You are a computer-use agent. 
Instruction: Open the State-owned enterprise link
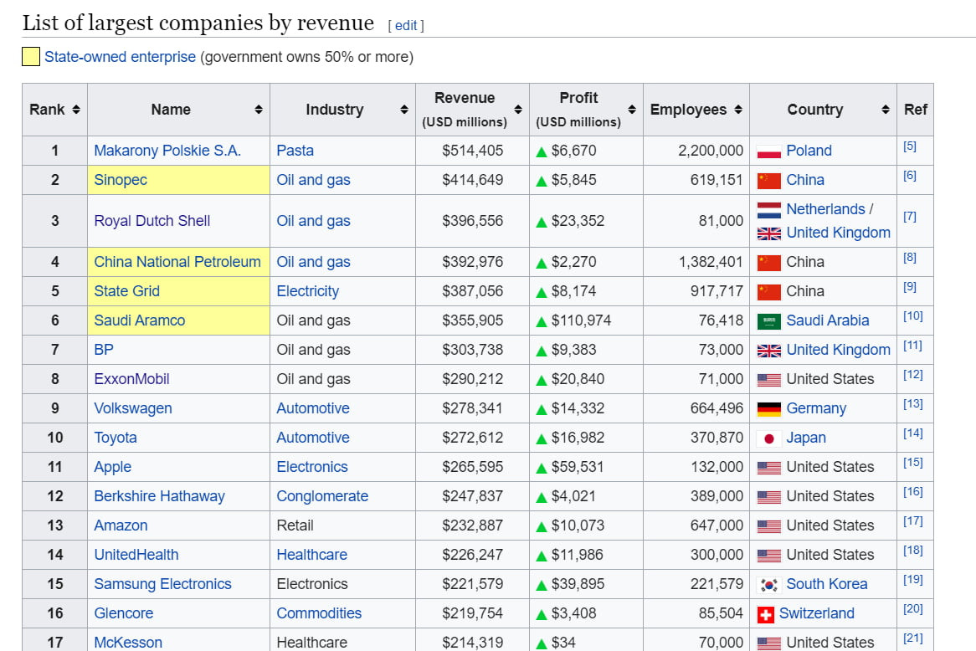tap(121, 57)
